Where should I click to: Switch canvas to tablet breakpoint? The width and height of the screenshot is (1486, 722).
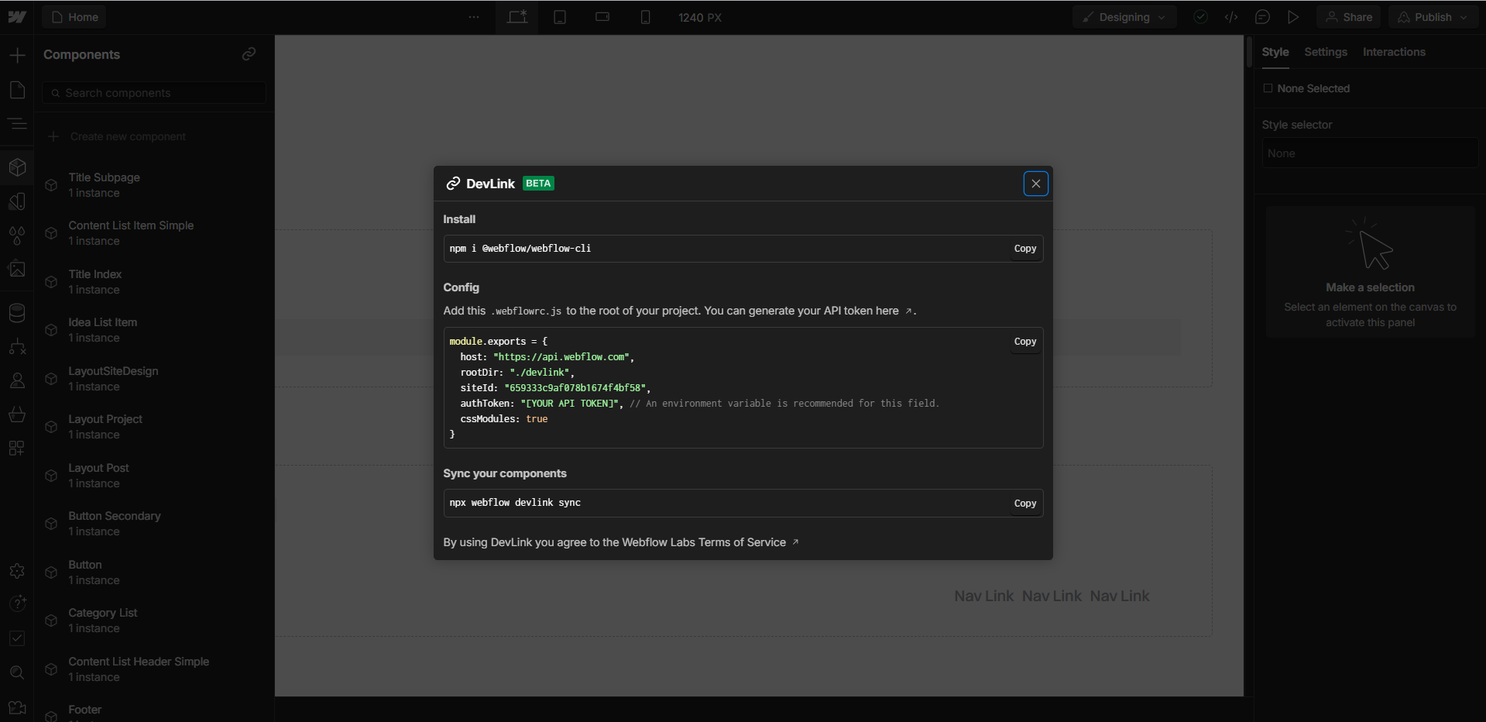[x=560, y=16]
